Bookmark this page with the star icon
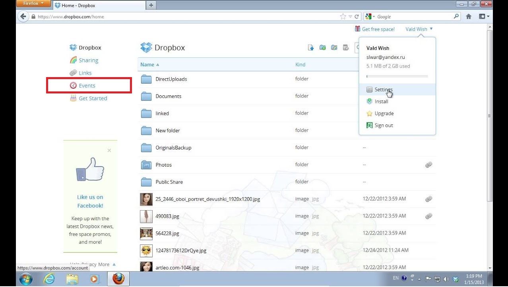508x287 pixels. pyautogui.click(x=343, y=17)
